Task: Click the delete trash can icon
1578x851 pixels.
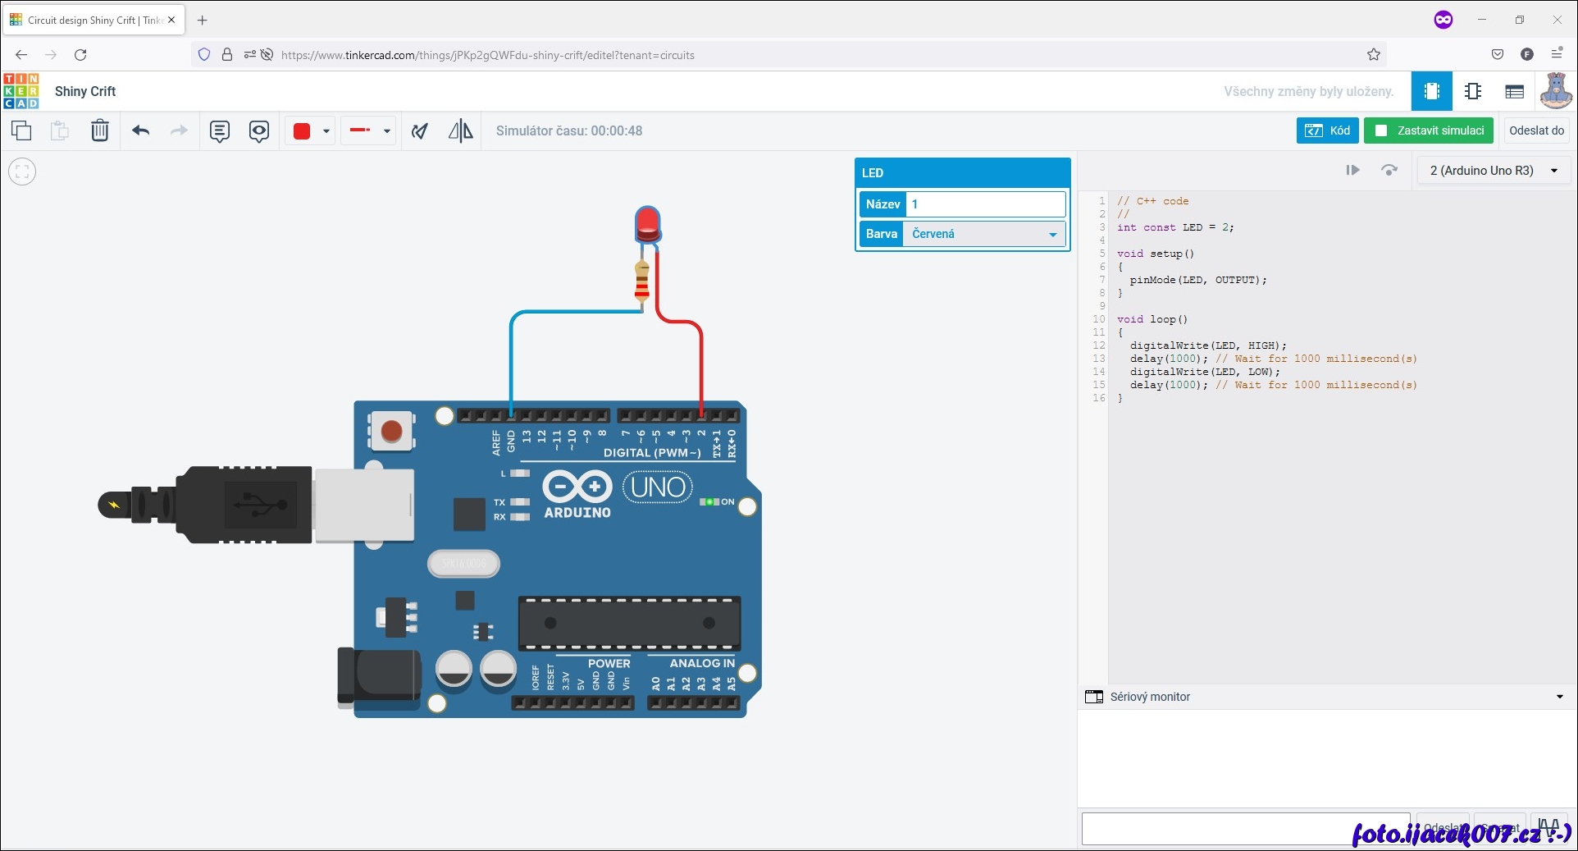Action: [99, 130]
